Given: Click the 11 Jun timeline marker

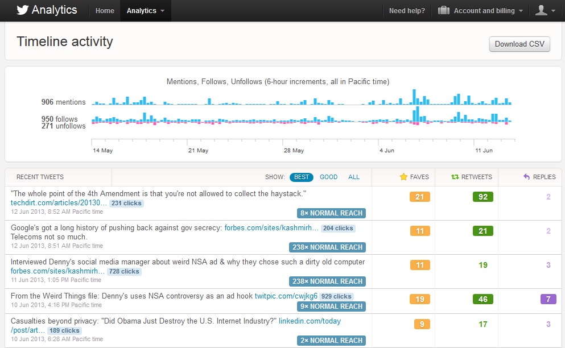Looking at the screenshot, I should pyautogui.click(x=484, y=150).
